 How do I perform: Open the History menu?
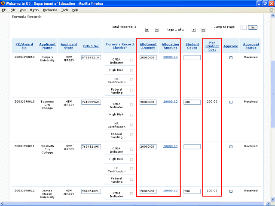(34, 10)
